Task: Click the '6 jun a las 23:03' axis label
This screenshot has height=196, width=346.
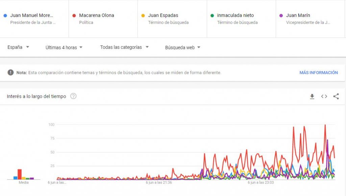Action: click(261, 183)
